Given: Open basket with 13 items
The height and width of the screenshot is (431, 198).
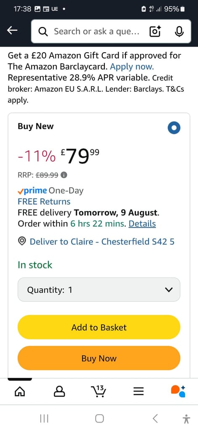Looking at the screenshot, I should 98,391.
